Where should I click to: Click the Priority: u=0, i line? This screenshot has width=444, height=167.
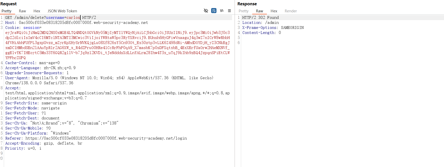coord(23,148)
